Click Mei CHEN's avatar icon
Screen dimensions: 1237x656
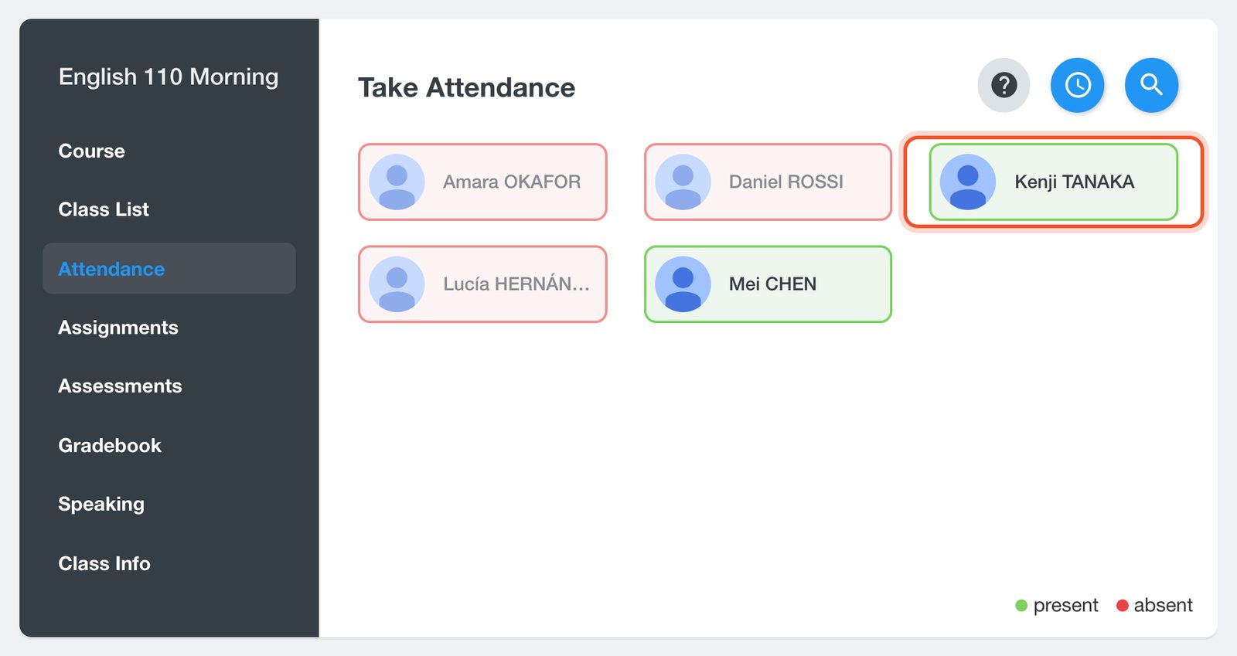683,284
